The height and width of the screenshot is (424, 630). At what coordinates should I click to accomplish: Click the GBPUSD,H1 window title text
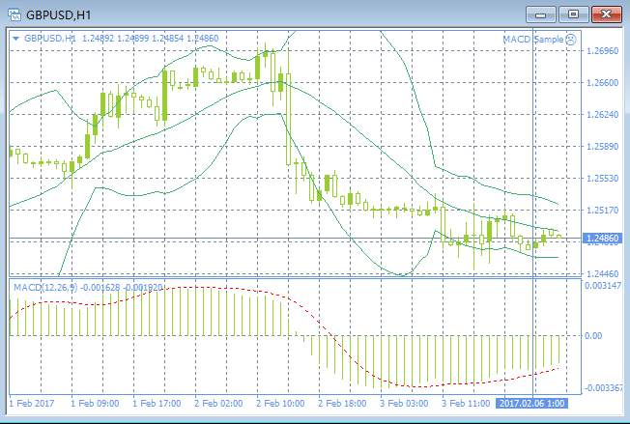59,15
